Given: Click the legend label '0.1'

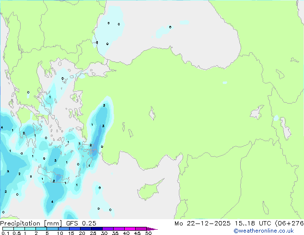Looking at the screenshot, I should click(x=5, y=233).
